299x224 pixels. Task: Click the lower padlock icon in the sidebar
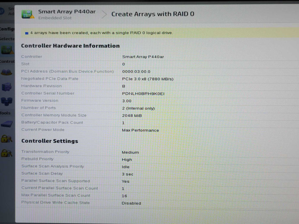6,153
